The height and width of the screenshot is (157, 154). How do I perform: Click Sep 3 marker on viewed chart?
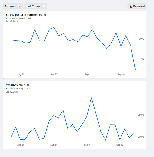[87, 145]
